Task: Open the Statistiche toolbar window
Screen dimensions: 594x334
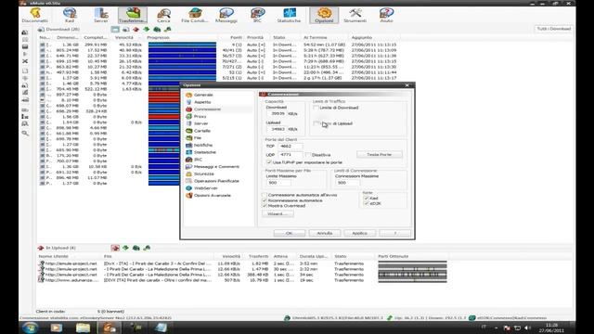Action: point(289,15)
